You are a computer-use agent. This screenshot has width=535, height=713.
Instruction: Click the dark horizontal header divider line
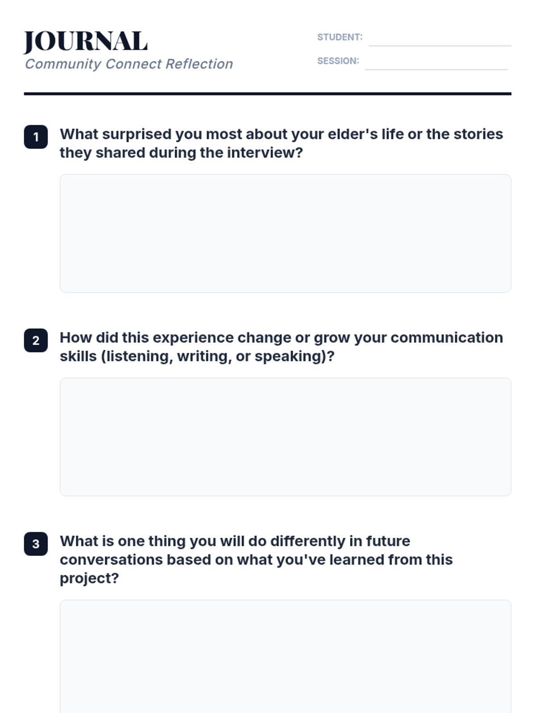coord(267,94)
